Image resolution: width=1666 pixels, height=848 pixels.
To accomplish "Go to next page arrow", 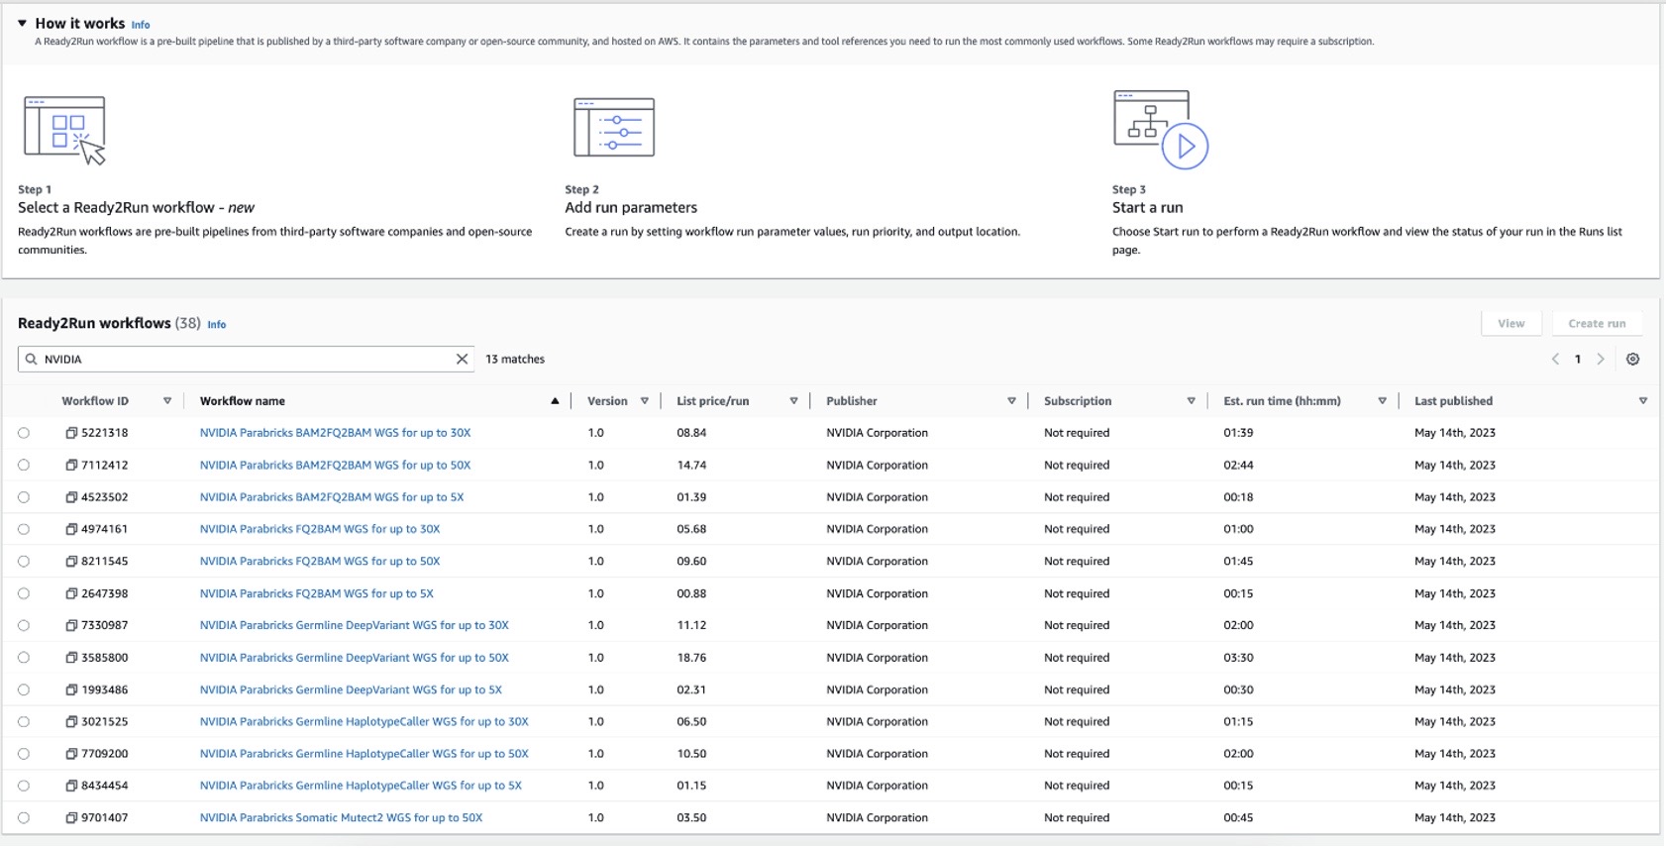I will 1601,359.
